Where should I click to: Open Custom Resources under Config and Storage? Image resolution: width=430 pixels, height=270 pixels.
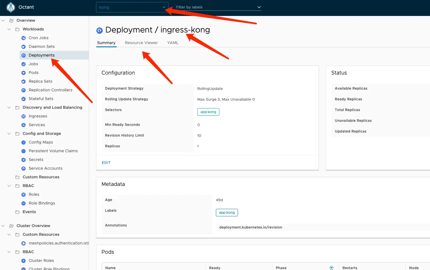click(41, 177)
